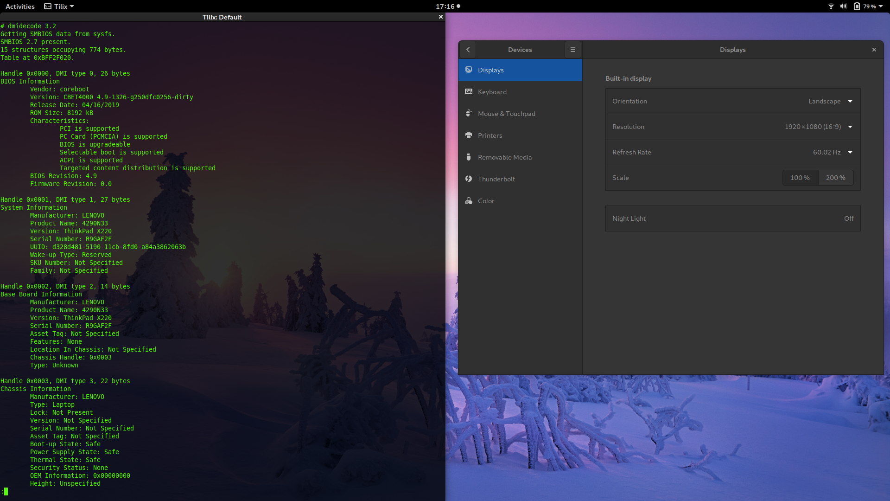Click the Color icon in sidebar
The width and height of the screenshot is (890, 501).
(x=469, y=201)
